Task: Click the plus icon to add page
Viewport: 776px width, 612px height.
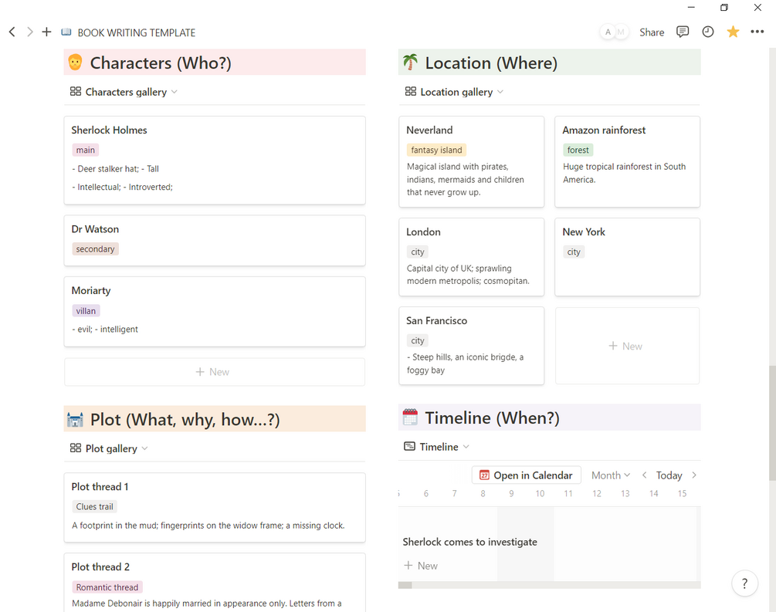Action: [x=46, y=32]
